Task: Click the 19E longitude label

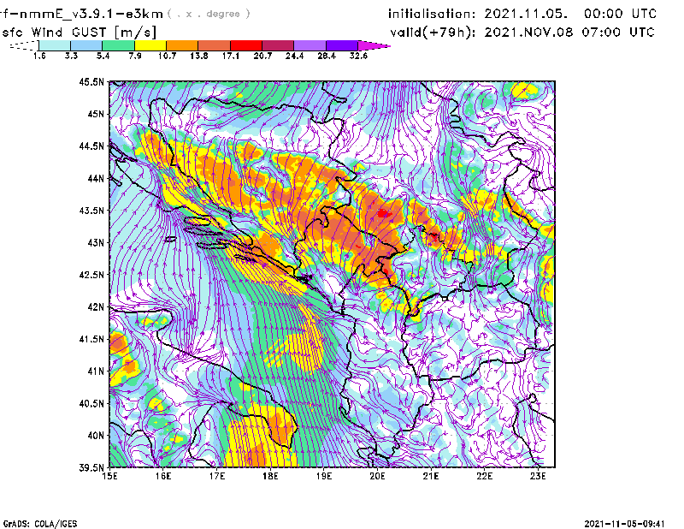Action: pyautogui.click(x=324, y=476)
